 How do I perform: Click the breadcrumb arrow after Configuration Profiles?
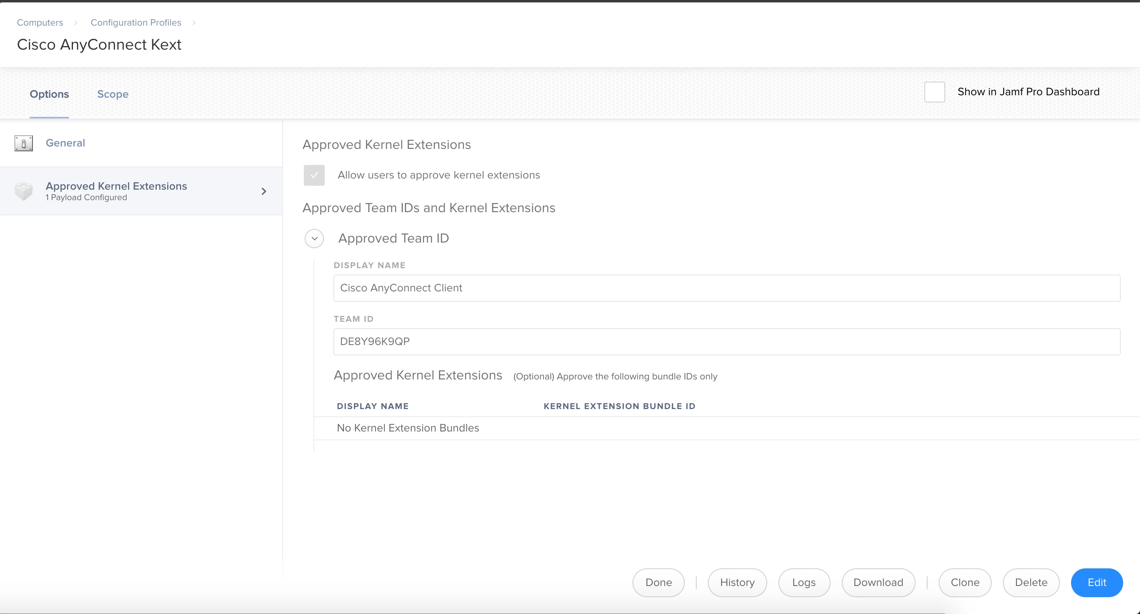(194, 22)
